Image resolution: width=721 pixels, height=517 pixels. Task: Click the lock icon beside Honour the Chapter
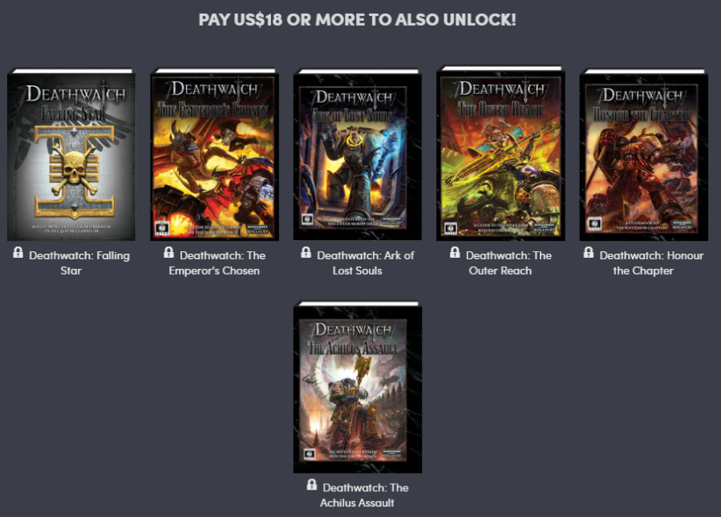click(x=589, y=252)
